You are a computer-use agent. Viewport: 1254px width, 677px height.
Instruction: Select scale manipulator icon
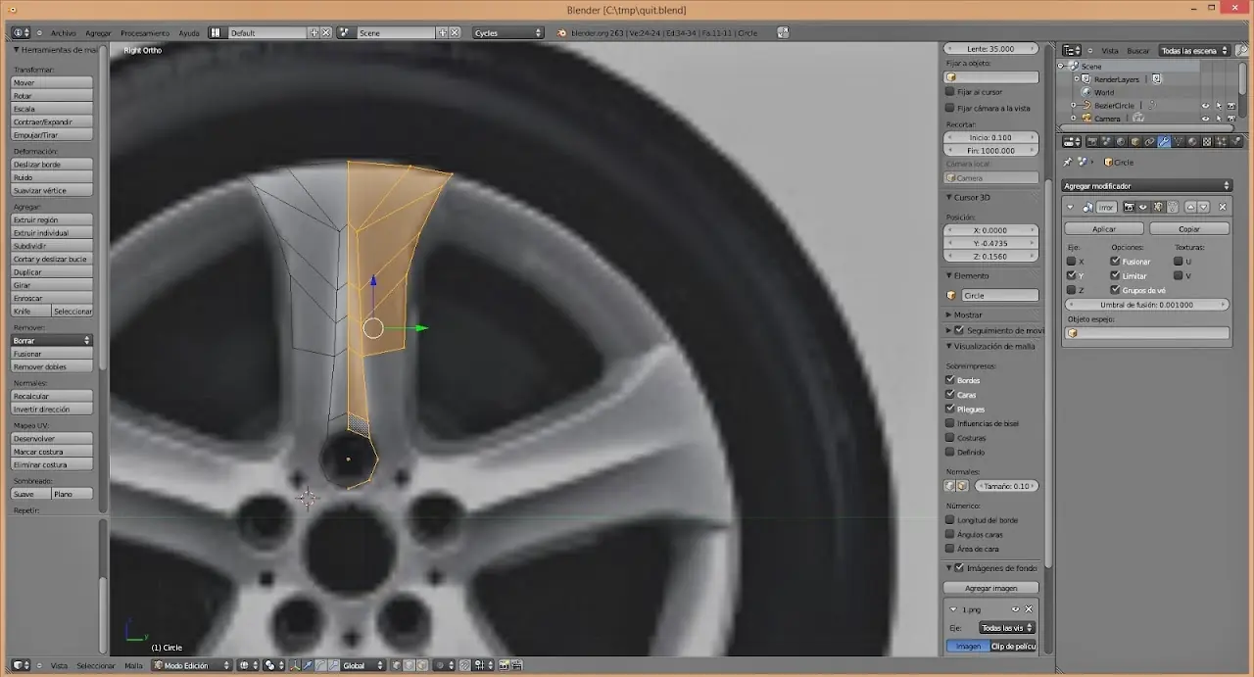click(x=333, y=665)
